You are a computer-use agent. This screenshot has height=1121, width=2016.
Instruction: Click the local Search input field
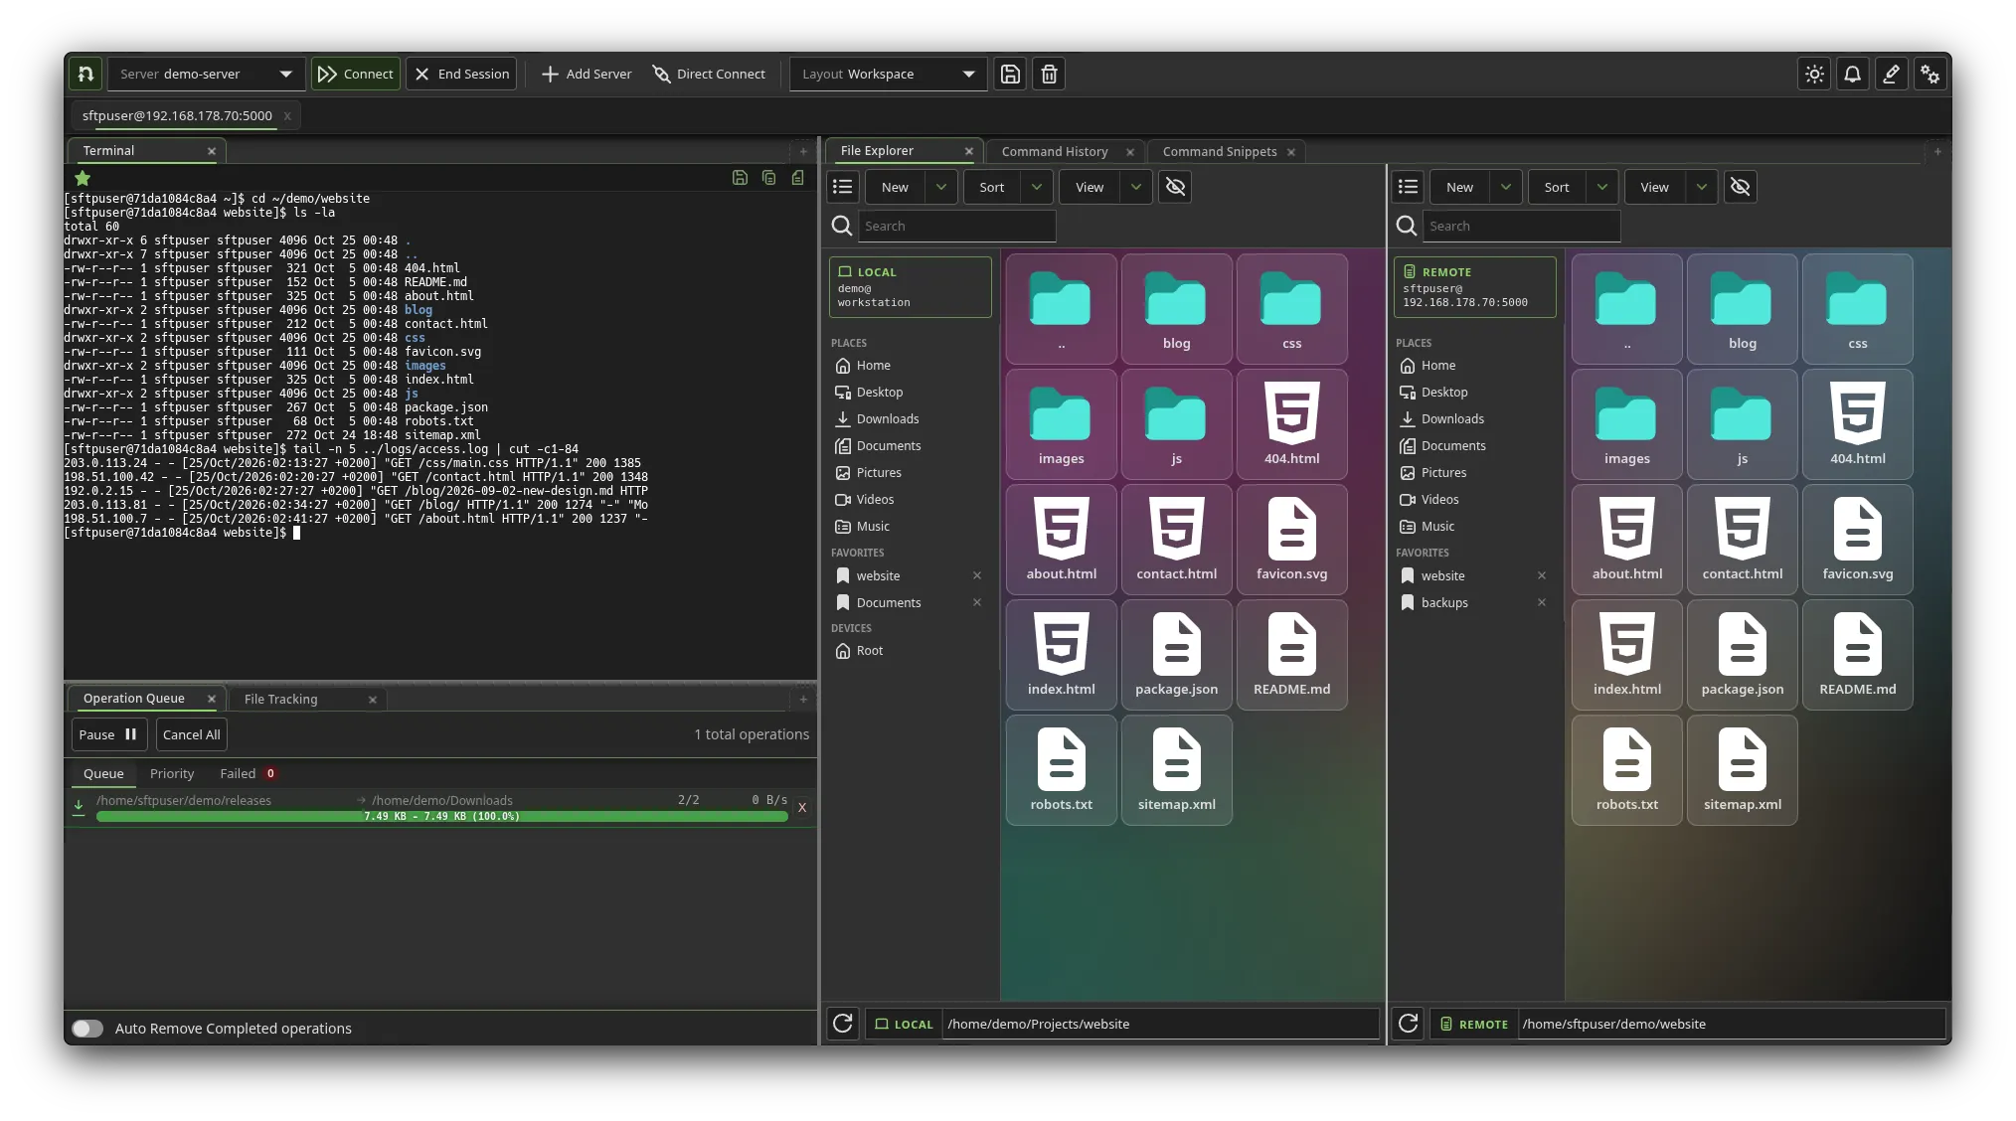point(956,226)
